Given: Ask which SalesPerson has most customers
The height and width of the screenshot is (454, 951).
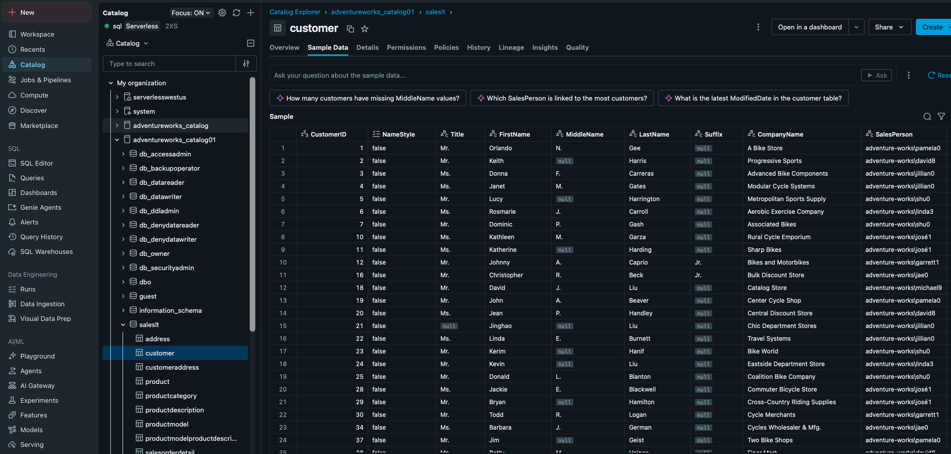Looking at the screenshot, I should pos(562,98).
